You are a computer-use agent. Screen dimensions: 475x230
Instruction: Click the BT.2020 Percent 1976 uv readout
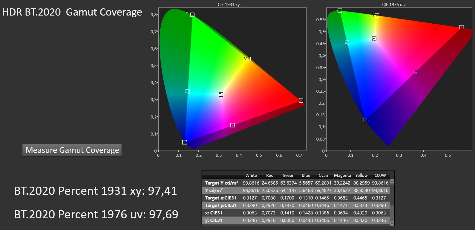click(x=96, y=214)
